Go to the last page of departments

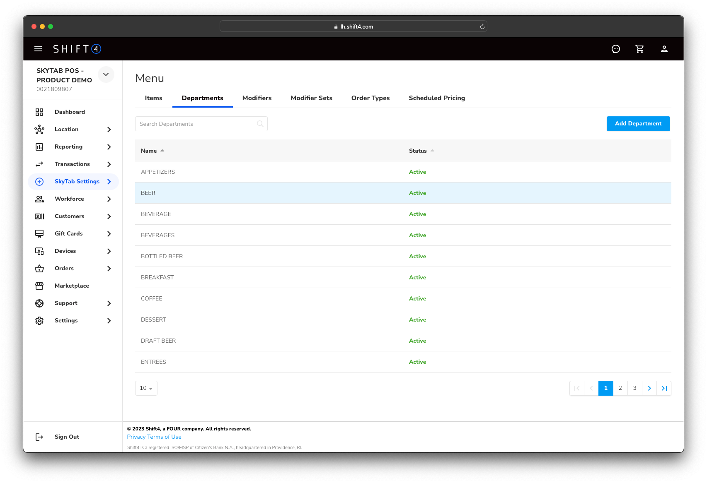[x=664, y=388]
